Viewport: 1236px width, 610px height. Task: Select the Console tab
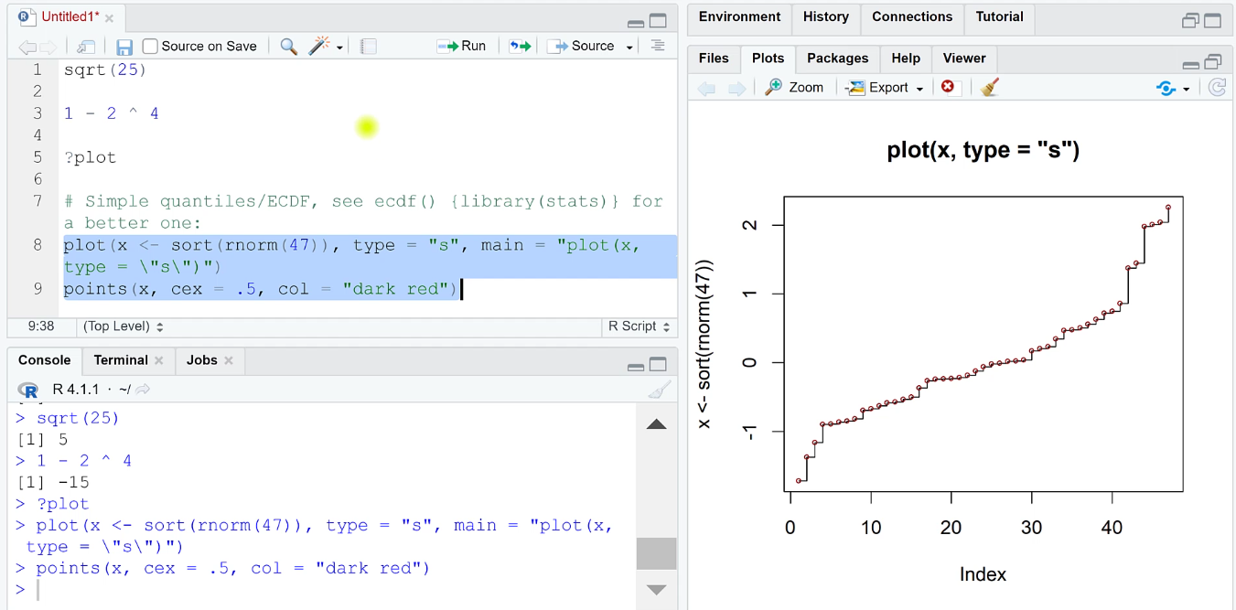tap(45, 360)
